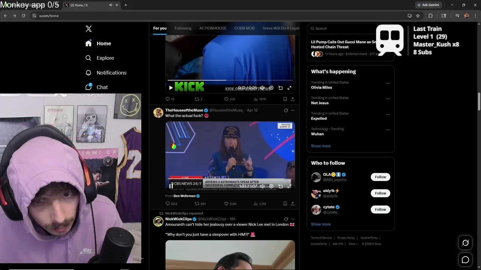Enable picture-in-picture on Kick video
The image size is (481, 270).
coord(280,88)
